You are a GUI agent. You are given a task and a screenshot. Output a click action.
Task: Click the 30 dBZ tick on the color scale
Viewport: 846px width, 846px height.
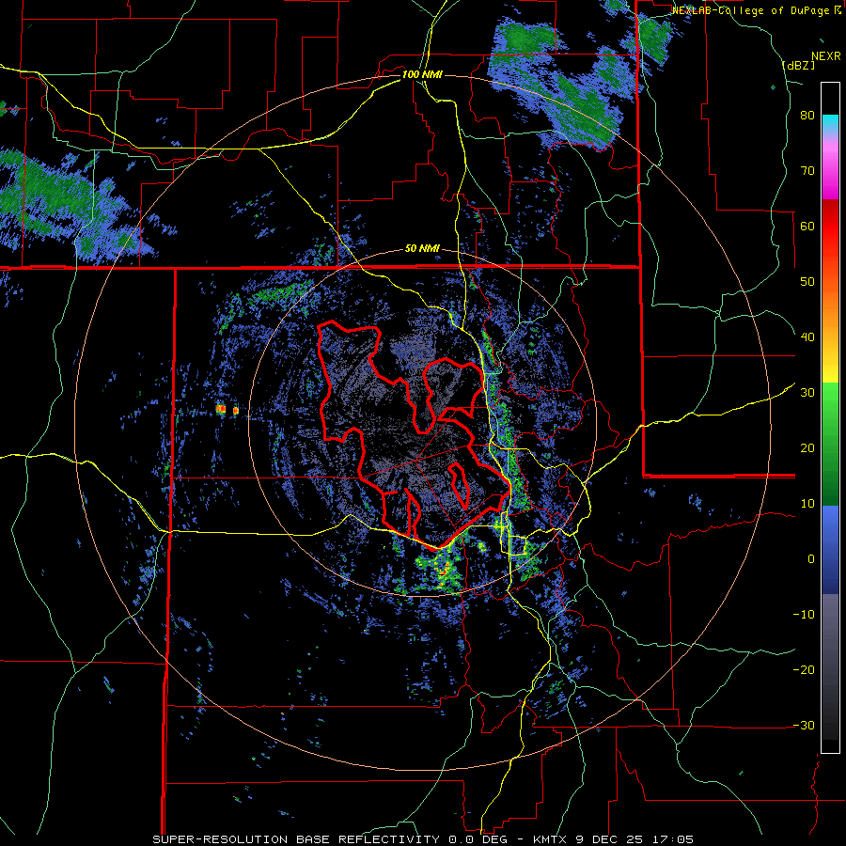807,393
